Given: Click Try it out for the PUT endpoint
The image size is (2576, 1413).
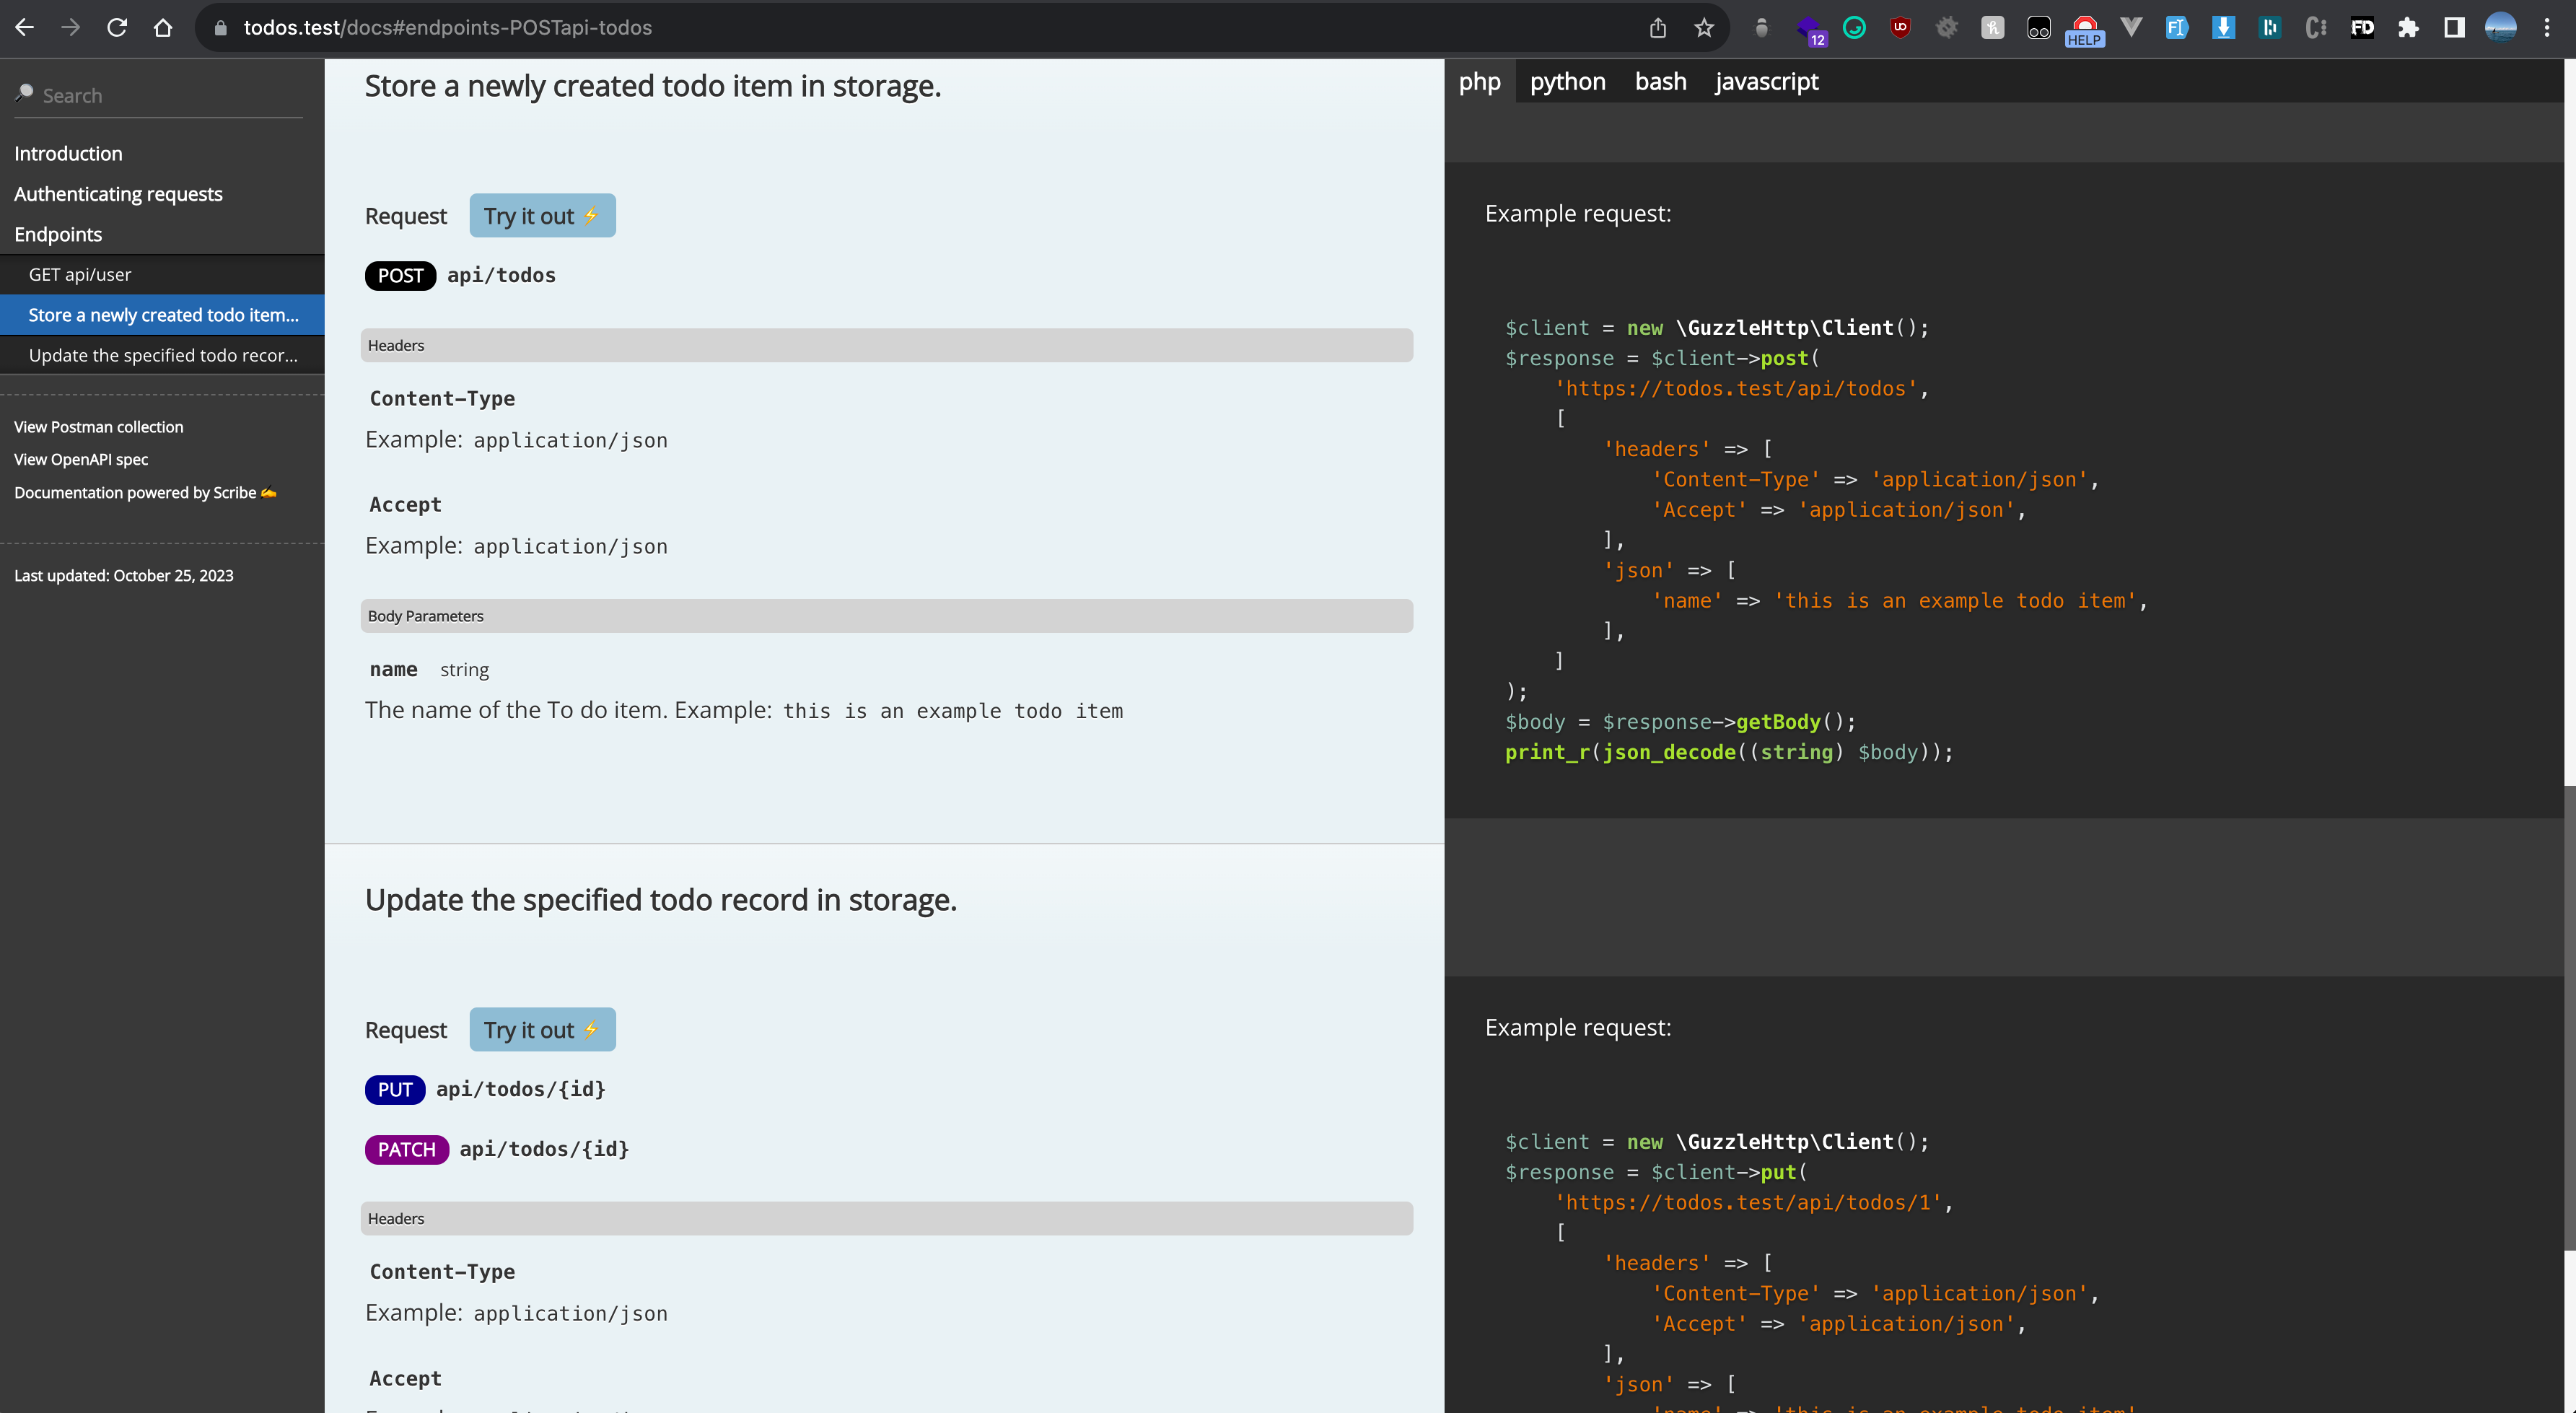Looking at the screenshot, I should click(542, 1029).
